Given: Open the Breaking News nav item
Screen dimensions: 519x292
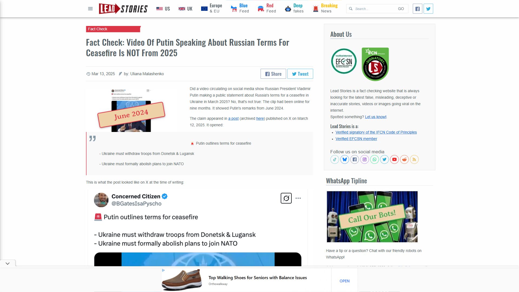Looking at the screenshot, I should (325, 8).
